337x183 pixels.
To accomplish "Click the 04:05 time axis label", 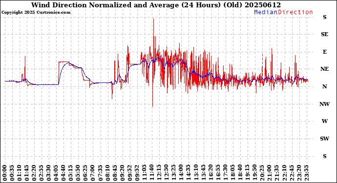I will (x=56, y=173).
